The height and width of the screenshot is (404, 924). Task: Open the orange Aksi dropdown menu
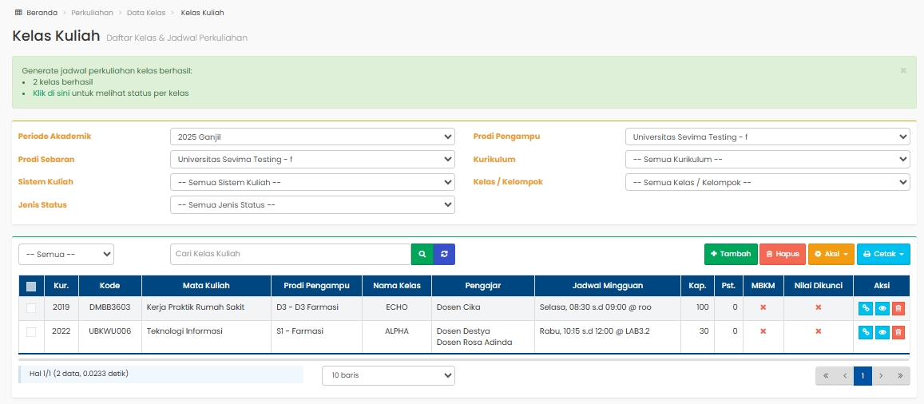[x=831, y=254]
